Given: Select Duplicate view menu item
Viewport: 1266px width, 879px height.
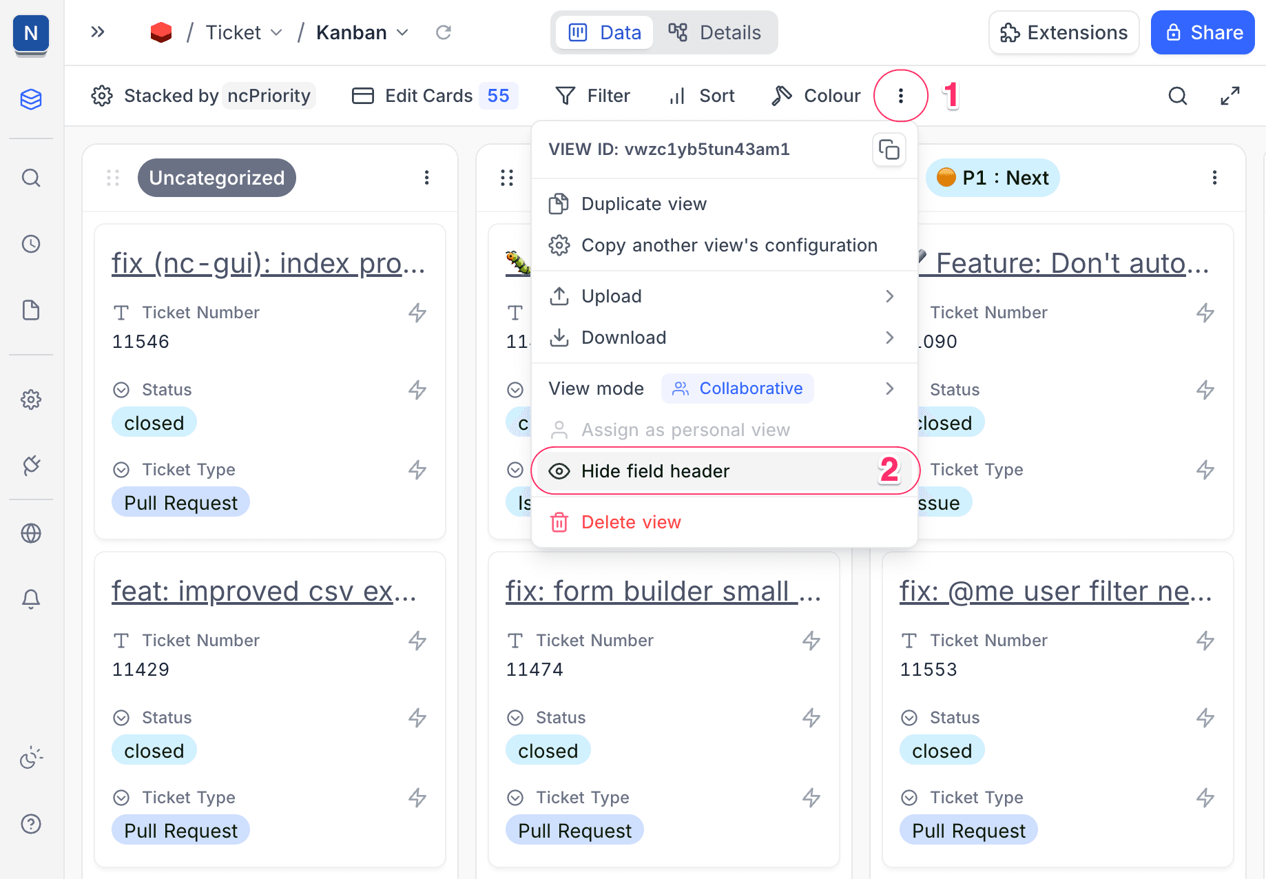Looking at the screenshot, I should pyautogui.click(x=643, y=204).
